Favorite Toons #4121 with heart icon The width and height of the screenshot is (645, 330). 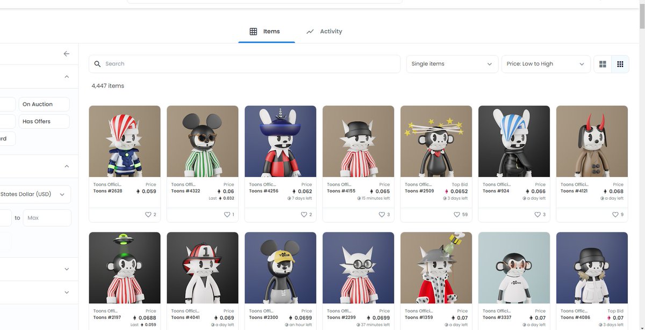click(615, 215)
